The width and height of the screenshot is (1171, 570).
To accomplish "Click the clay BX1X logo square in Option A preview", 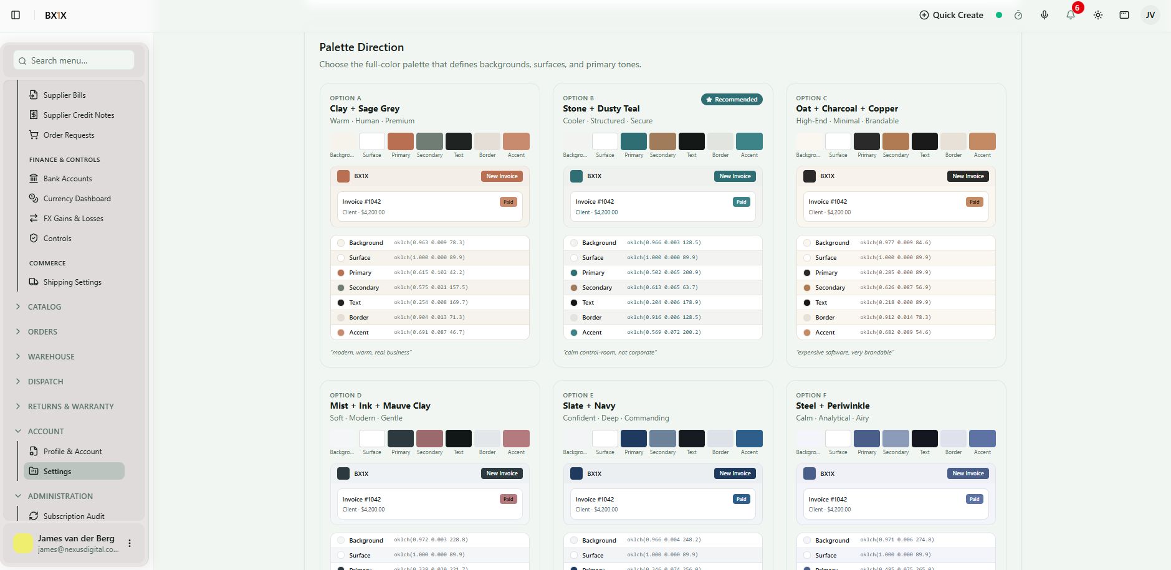I will click(x=343, y=176).
